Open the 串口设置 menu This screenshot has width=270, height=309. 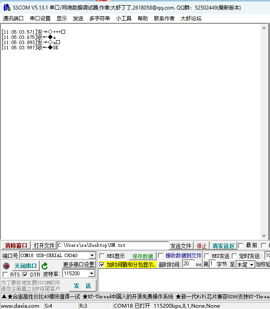(x=40, y=19)
